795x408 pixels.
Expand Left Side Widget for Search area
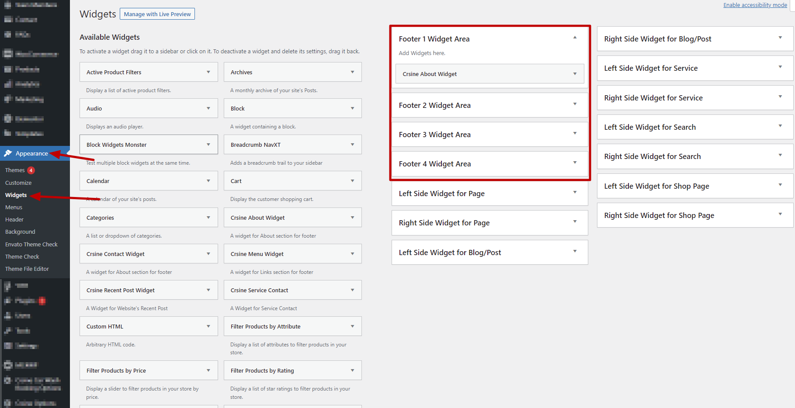pyautogui.click(x=780, y=126)
